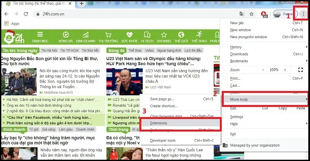This screenshot has height=161, width=310.
Task: Select Extensions in the submenu
Action: click(x=180, y=123)
